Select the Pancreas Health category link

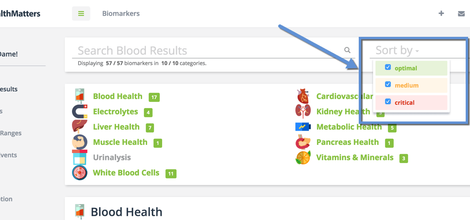[x=347, y=142]
